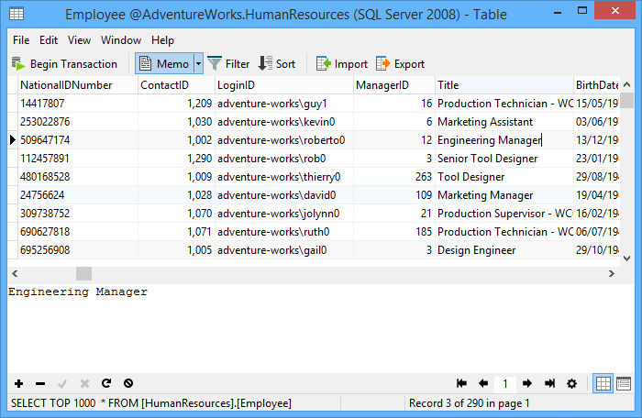Image resolution: width=642 pixels, height=418 pixels.
Task: Click the horizontal scrollbar thumb
Action: pos(84,273)
